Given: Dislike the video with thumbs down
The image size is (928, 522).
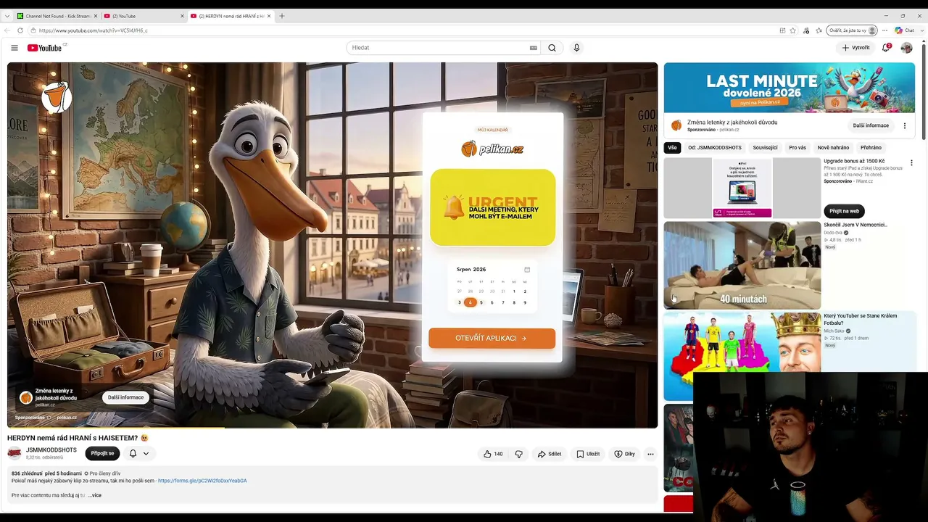Looking at the screenshot, I should click(x=518, y=454).
